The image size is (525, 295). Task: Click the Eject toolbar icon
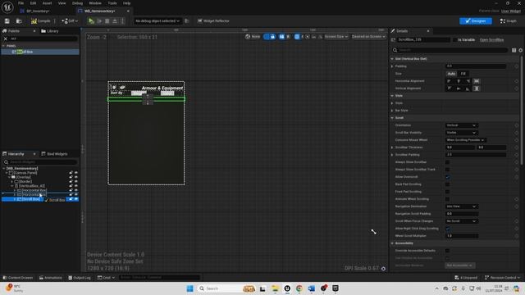(115, 21)
